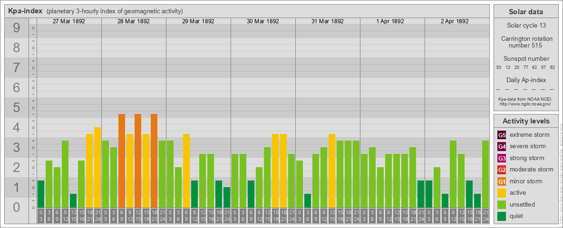Click the Kp scale number 3
Viewport: 563px width, 228px height.
pyautogui.click(x=17, y=147)
